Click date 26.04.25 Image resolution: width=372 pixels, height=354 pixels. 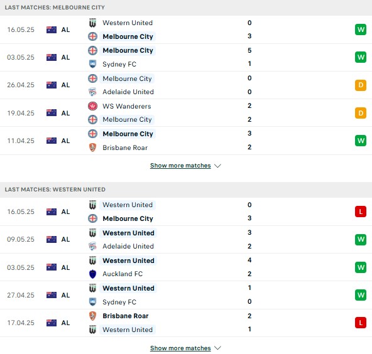21,85
